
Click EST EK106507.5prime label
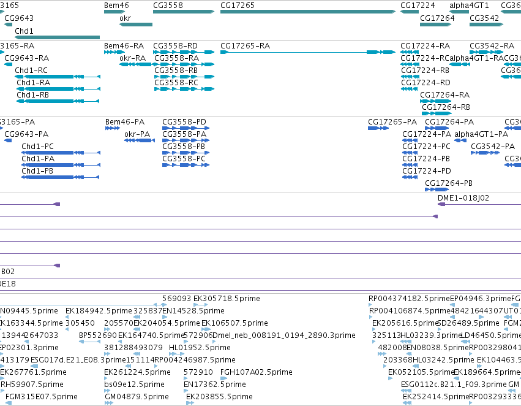pos(234,323)
